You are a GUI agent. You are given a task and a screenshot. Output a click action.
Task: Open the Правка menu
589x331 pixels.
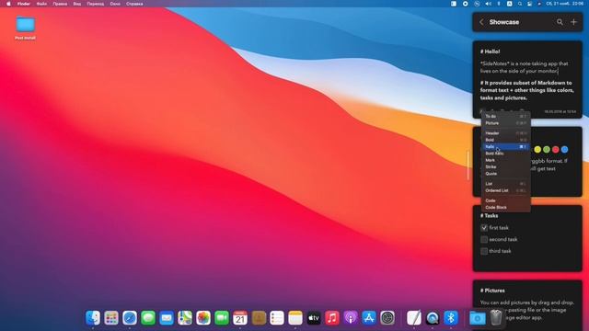pyautogui.click(x=60, y=4)
